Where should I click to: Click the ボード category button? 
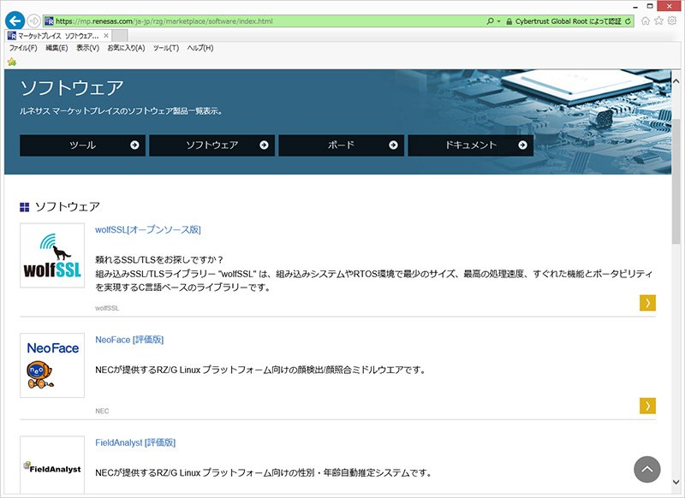point(341,145)
